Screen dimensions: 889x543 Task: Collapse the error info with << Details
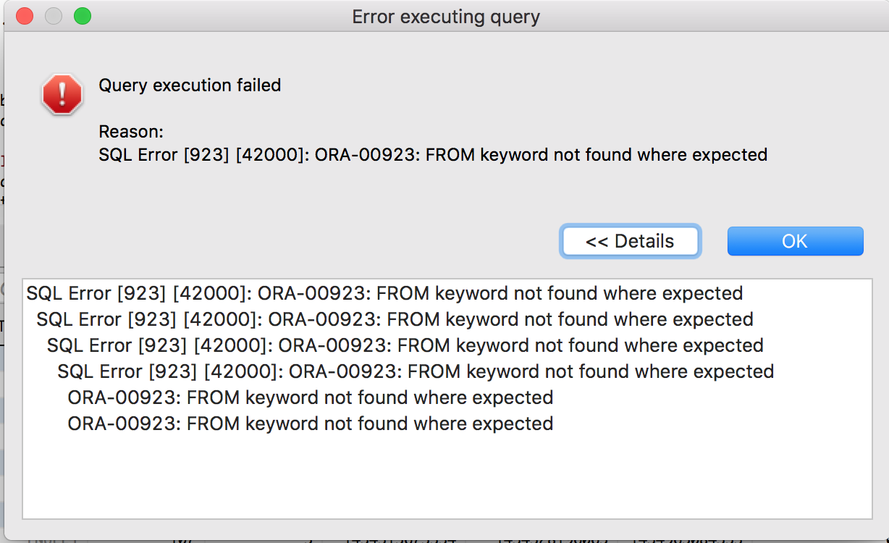[630, 241]
